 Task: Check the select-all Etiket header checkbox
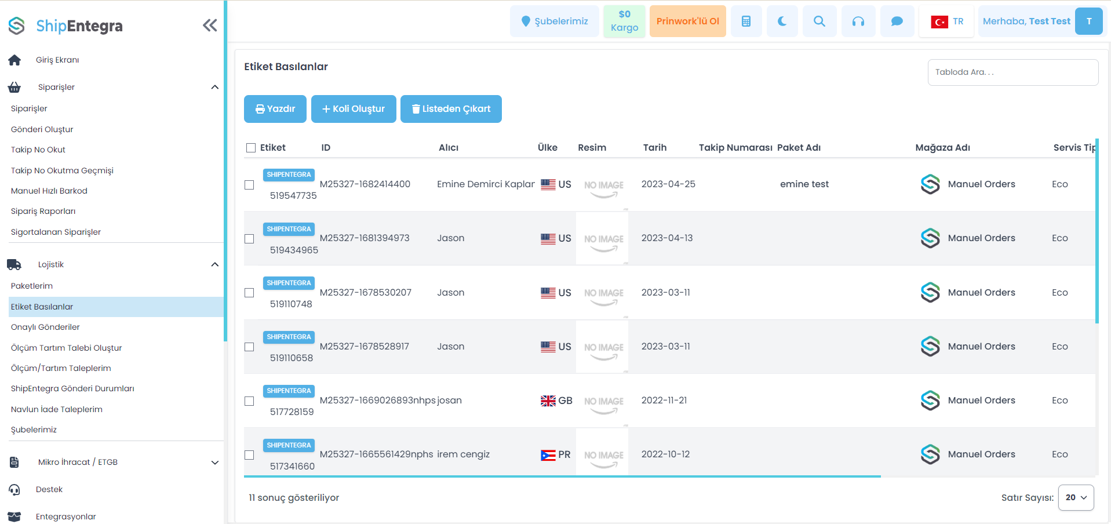click(251, 148)
